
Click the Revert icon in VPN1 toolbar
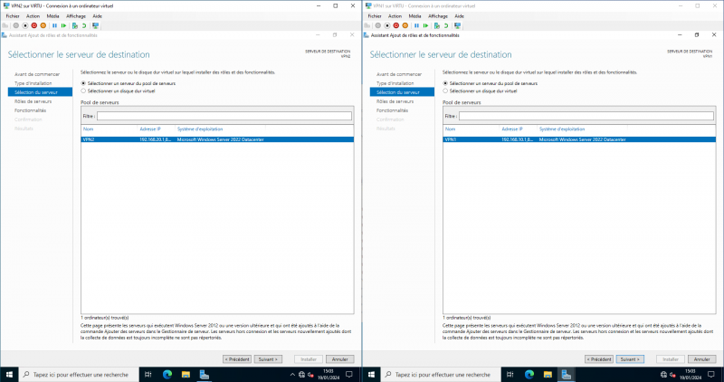tap(446, 26)
